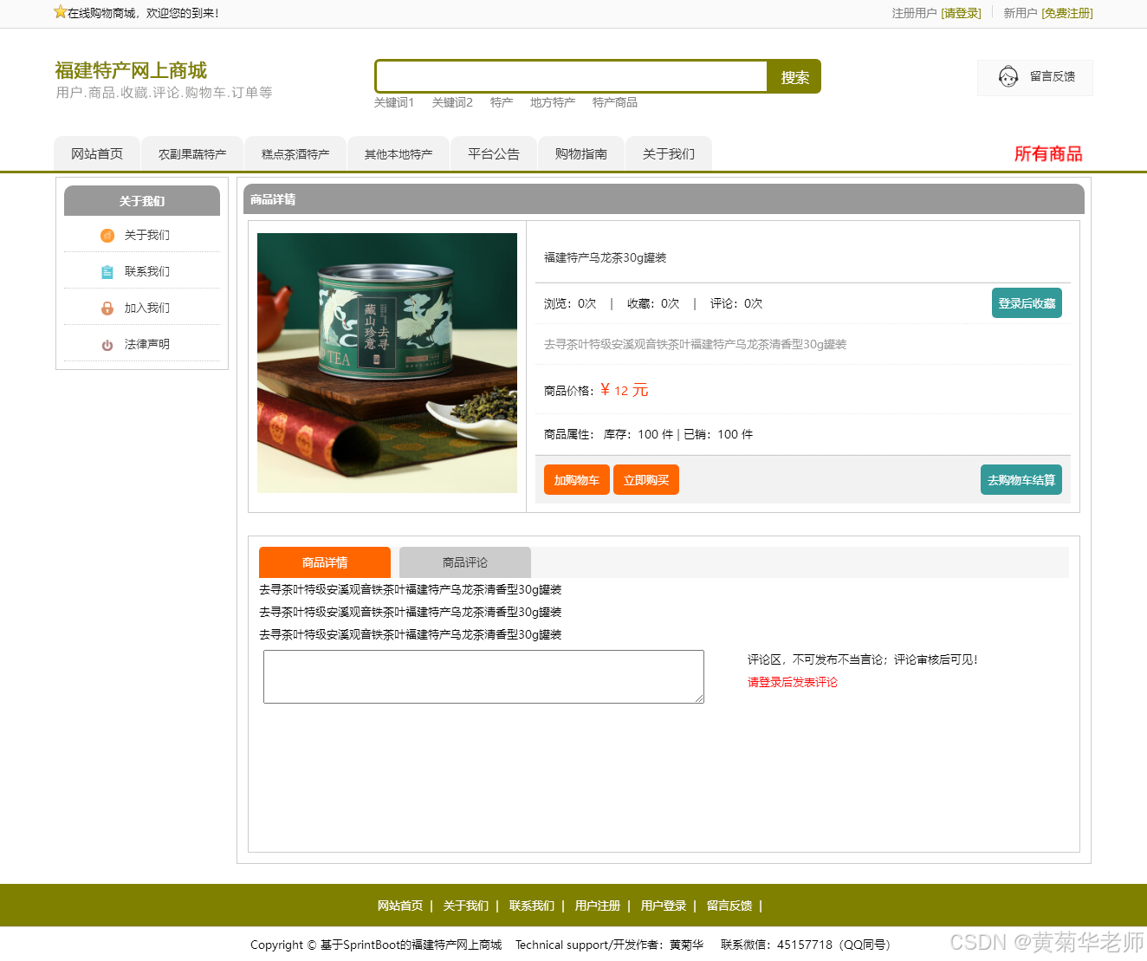Click the 收藏：0次 favorites count text
This screenshot has height=961, width=1147.
(x=653, y=303)
